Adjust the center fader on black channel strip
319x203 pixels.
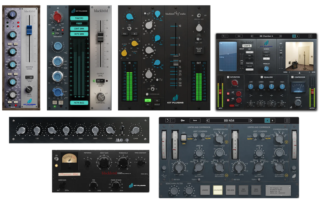(176, 61)
